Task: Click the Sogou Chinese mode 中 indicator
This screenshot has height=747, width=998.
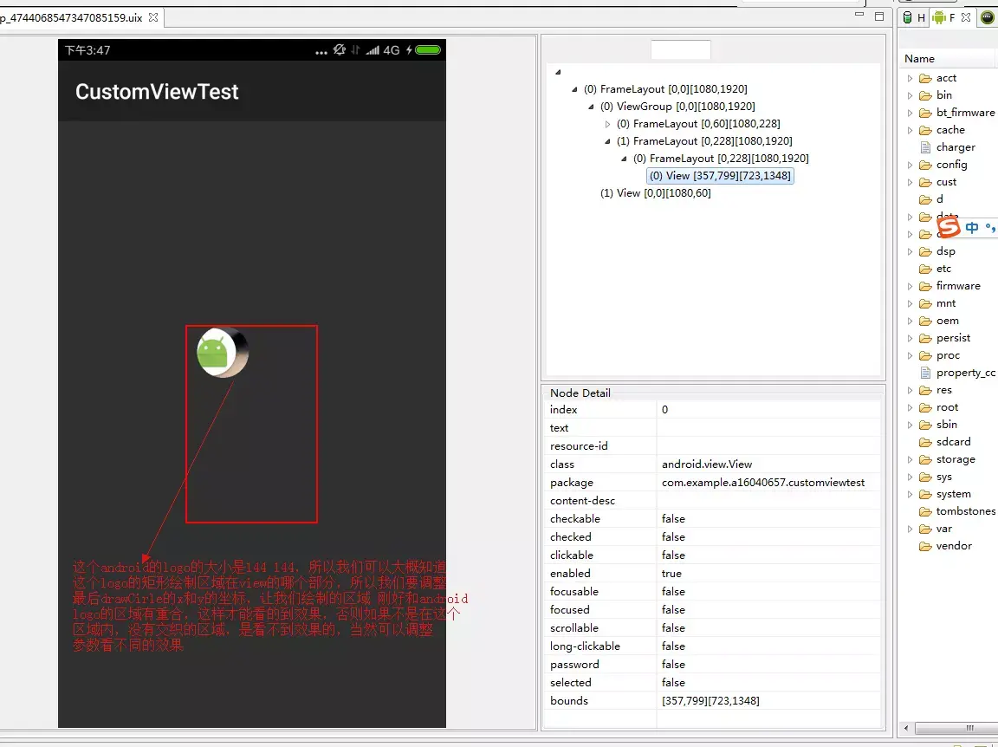Action: tap(971, 227)
